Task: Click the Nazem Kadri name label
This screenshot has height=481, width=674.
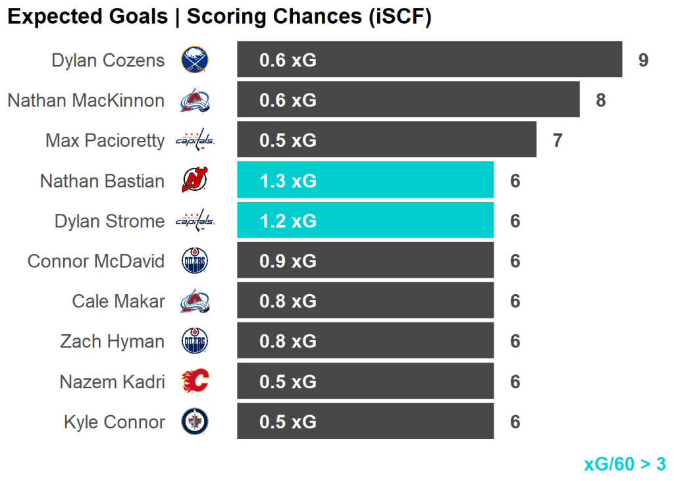Action: tap(112, 382)
